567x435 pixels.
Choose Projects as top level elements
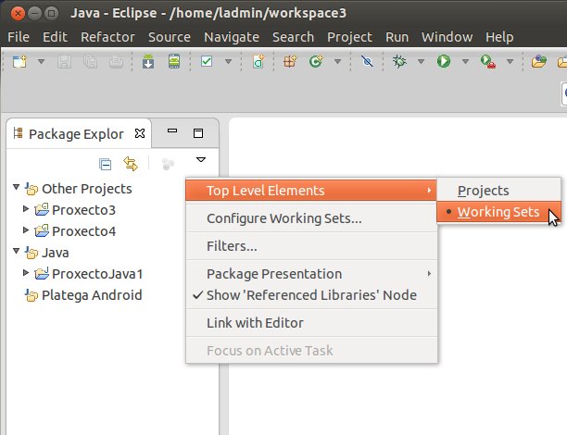click(x=499, y=191)
